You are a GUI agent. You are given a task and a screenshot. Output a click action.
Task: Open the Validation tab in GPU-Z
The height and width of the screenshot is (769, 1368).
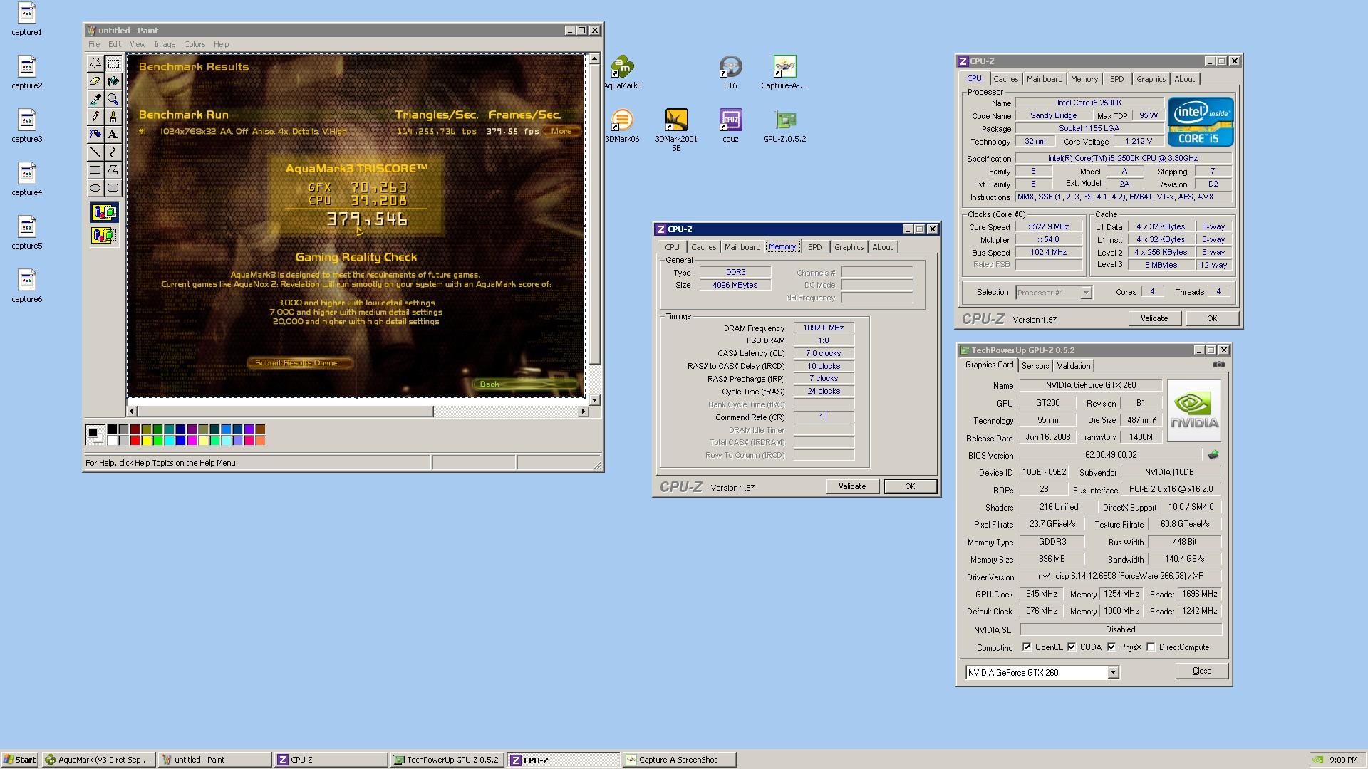tap(1074, 366)
